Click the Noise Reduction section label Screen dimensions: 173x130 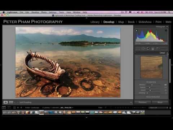pyautogui.click(x=153, y=97)
